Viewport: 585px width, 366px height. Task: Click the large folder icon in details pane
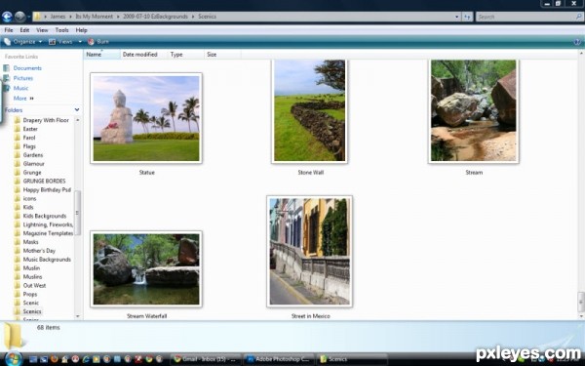click(x=14, y=336)
